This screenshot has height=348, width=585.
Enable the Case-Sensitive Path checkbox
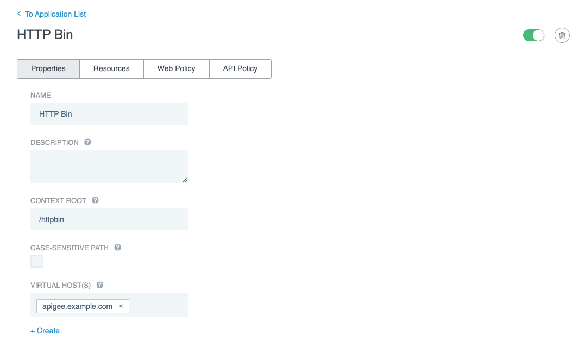click(x=36, y=261)
